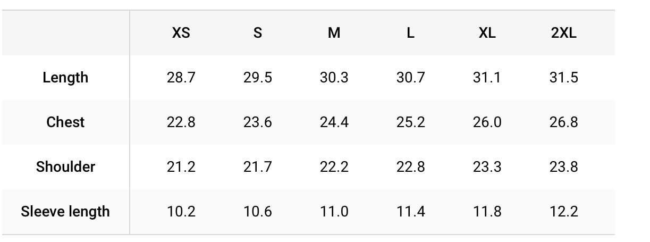The width and height of the screenshot is (650, 242).
Task: Select the 2XL size column header
Action: [563, 33]
